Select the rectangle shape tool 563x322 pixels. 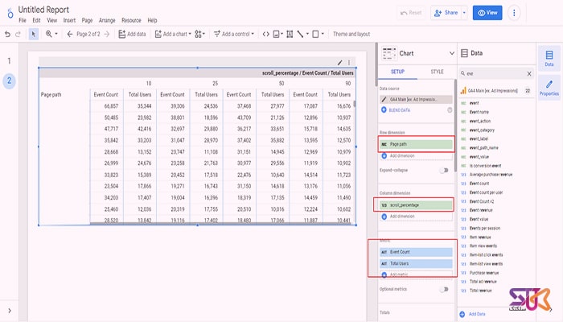pos(315,34)
